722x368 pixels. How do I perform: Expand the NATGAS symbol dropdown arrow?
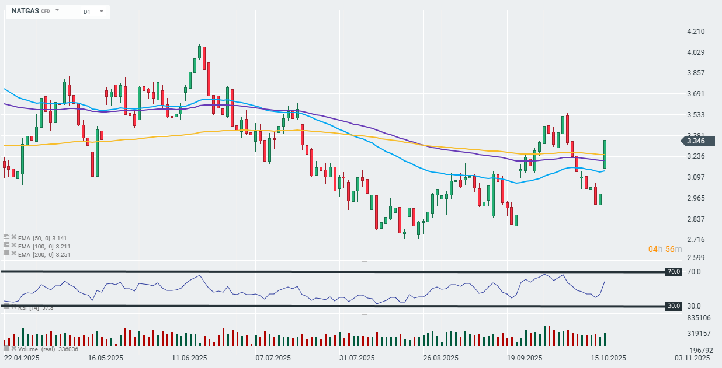pos(57,11)
